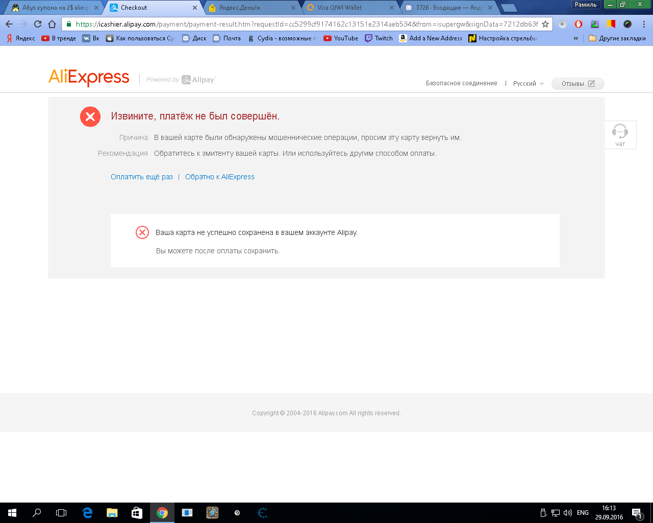The image size is (653, 523).
Task: Open the Twitch bookmark
Action: click(x=379, y=38)
